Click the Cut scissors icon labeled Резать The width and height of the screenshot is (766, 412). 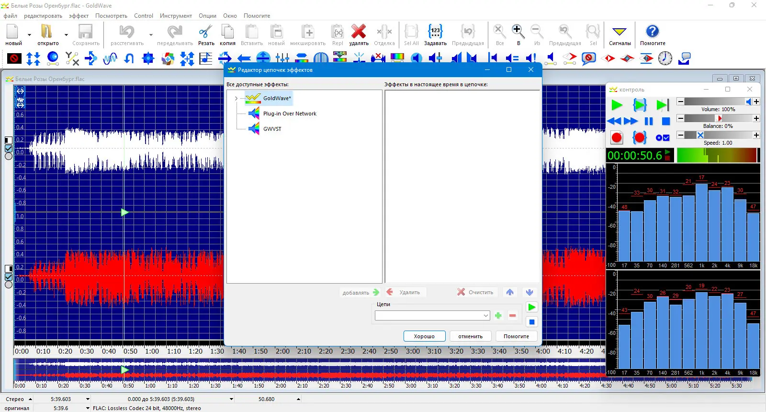206,34
